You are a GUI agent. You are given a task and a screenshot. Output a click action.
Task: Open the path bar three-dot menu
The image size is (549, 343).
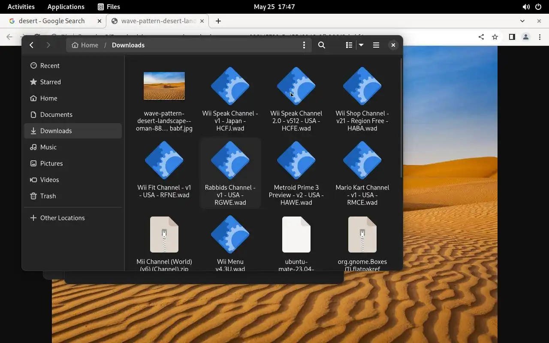(304, 45)
